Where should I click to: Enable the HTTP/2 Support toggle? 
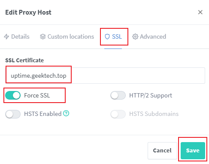pyautogui.click(x=118, y=95)
